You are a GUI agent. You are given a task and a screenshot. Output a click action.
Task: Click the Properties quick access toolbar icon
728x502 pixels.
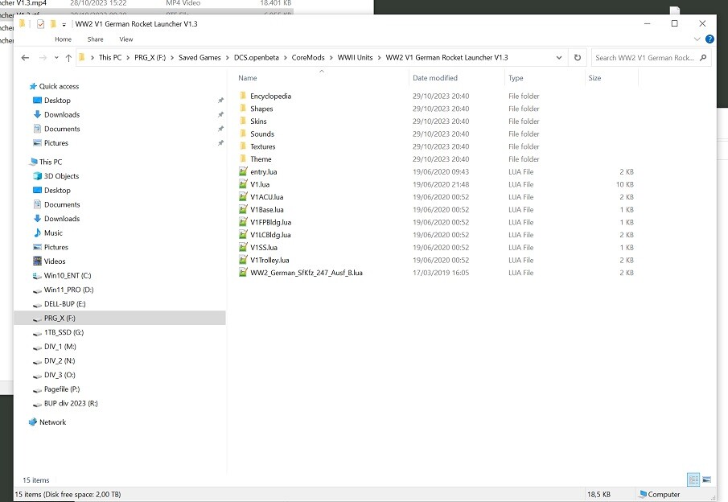point(41,23)
